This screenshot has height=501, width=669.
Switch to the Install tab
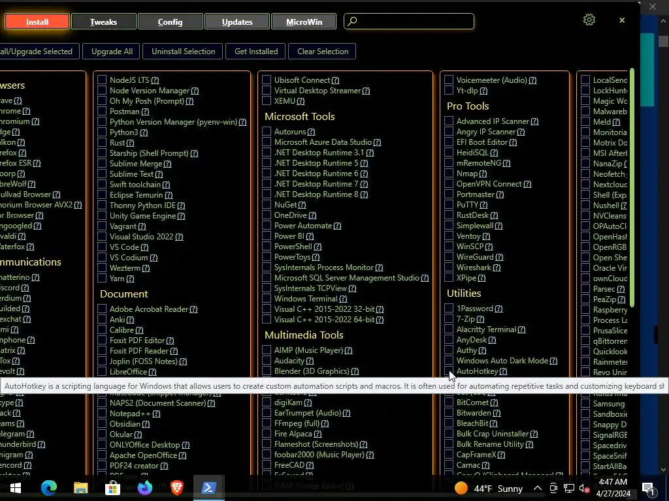(x=37, y=22)
